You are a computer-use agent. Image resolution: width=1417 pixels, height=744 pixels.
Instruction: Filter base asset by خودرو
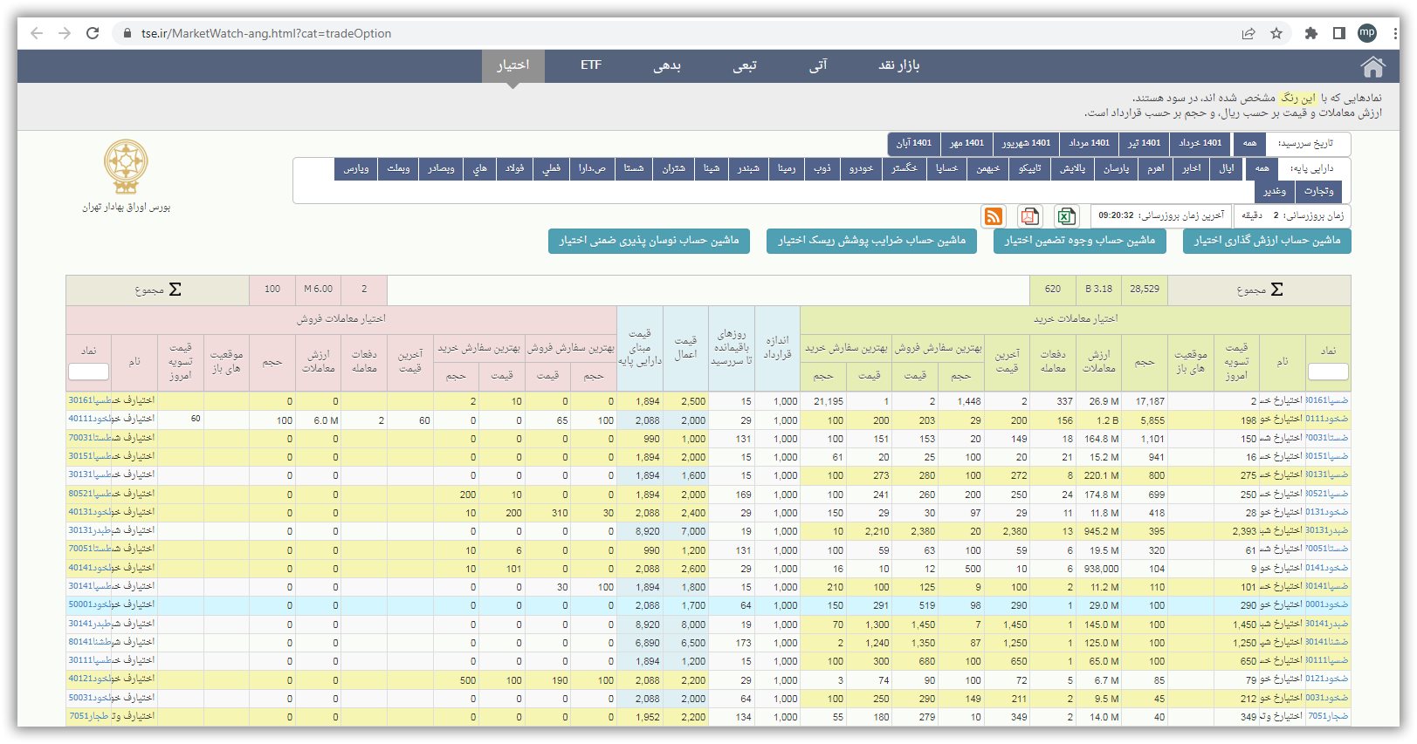[x=861, y=168]
